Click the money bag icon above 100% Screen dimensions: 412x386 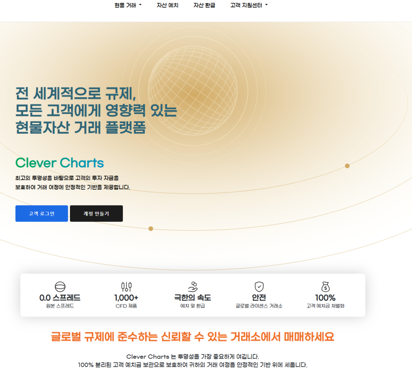(x=326, y=287)
